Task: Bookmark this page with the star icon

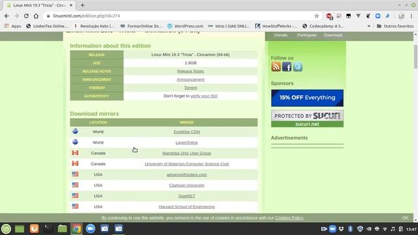Action: pos(316,16)
